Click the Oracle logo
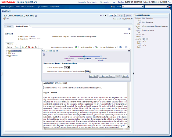The width and height of the screenshot is (172, 138). pyautogui.click(x=8, y=2)
